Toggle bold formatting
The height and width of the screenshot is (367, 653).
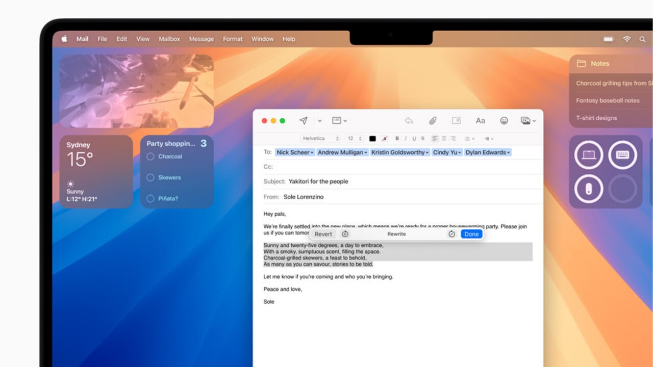point(397,139)
